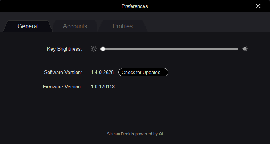Click the Firmware Version label
Image resolution: width=270 pixels, height=144 pixels.
tap(62, 87)
